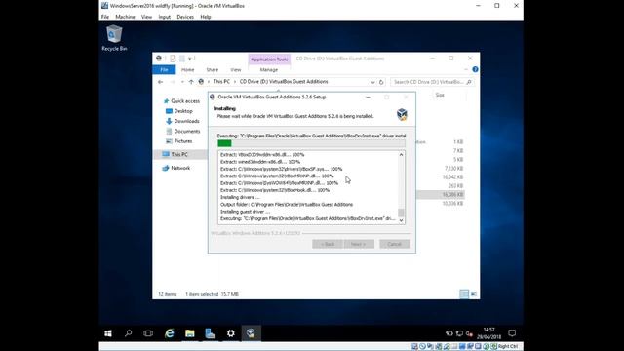Click 'Installing drivers ...' log line
The height and width of the screenshot is (351, 624).
240,197
